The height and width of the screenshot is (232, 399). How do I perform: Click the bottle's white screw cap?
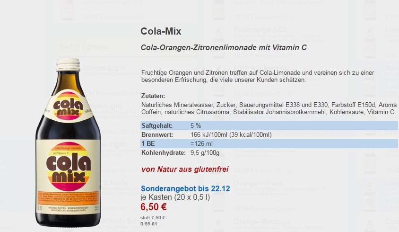click(68, 64)
